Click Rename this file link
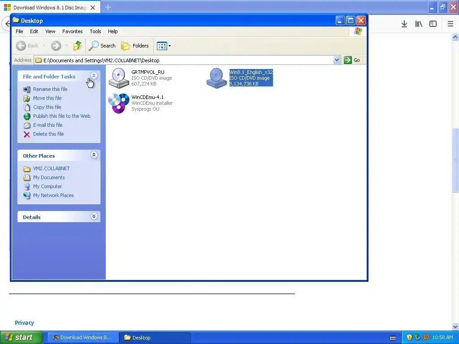The image size is (459, 344). pyautogui.click(x=50, y=89)
